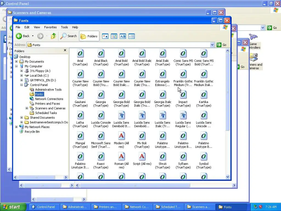
Task: Go up one folder level
Action: tap(54, 36)
